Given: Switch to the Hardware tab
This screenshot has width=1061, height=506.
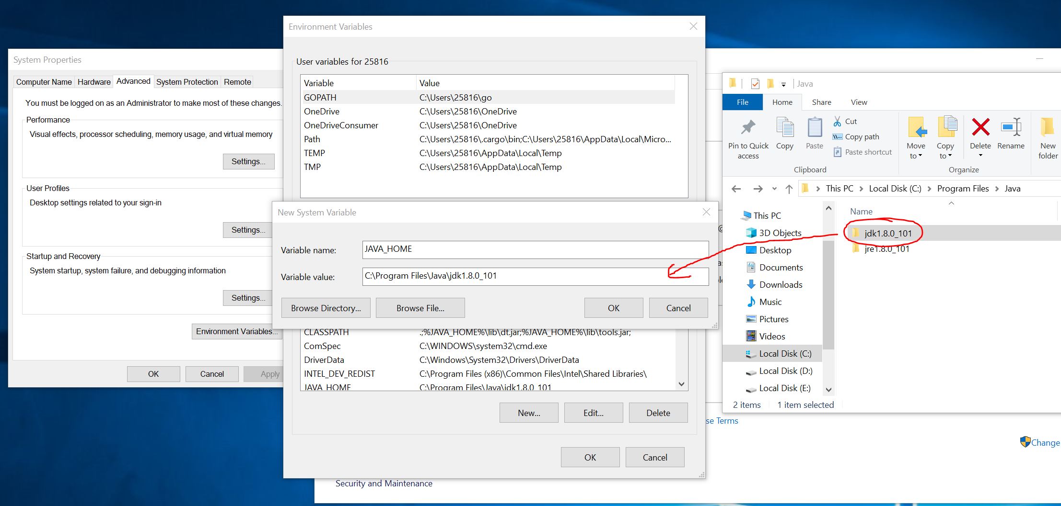Looking at the screenshot, I should (94, 82).
